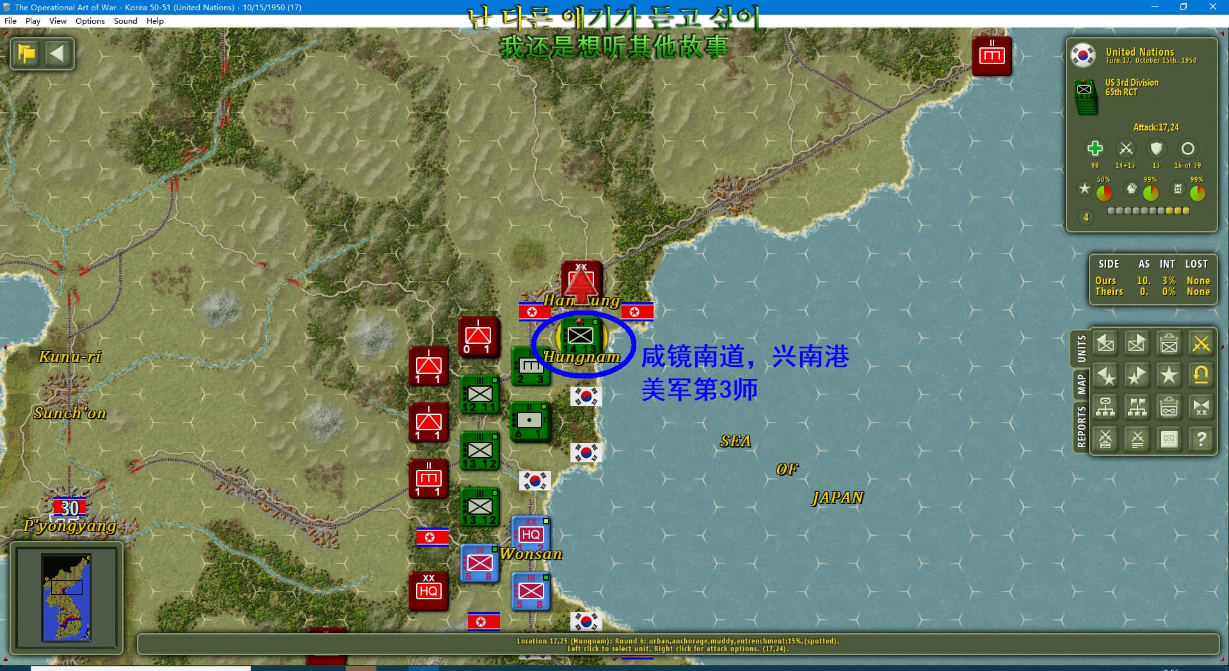The height and width of the screenshot is (671, 1229).
Task: Click the shield defense strength icon
Action: [1156, 149]
